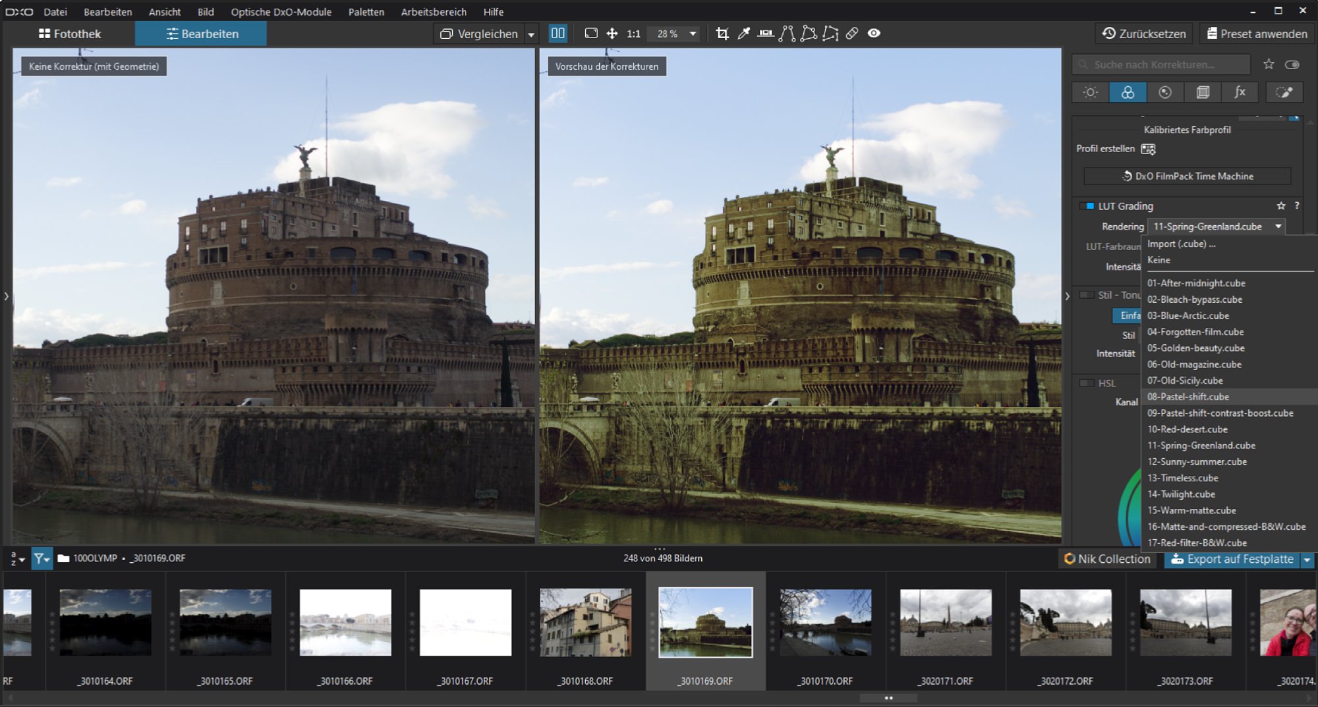Select the Crop tool

722,34
